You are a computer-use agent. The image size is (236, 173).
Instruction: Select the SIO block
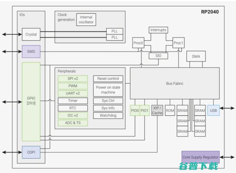(x=158, y=56)
